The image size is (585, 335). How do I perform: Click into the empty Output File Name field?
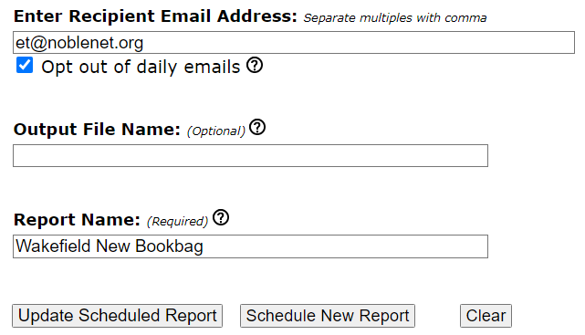tap(250, 155)
